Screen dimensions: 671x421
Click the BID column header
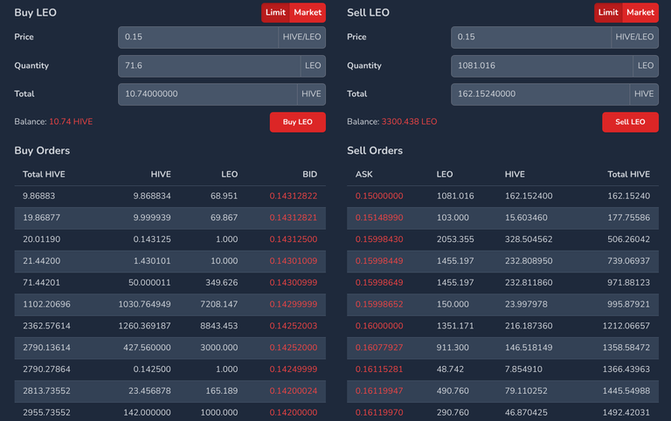310,174
